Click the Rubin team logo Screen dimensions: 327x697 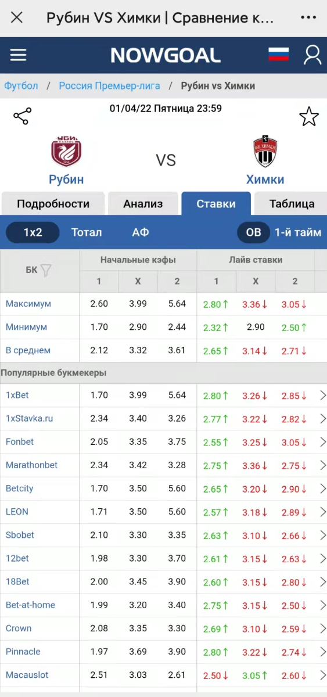tap(66, 151)
